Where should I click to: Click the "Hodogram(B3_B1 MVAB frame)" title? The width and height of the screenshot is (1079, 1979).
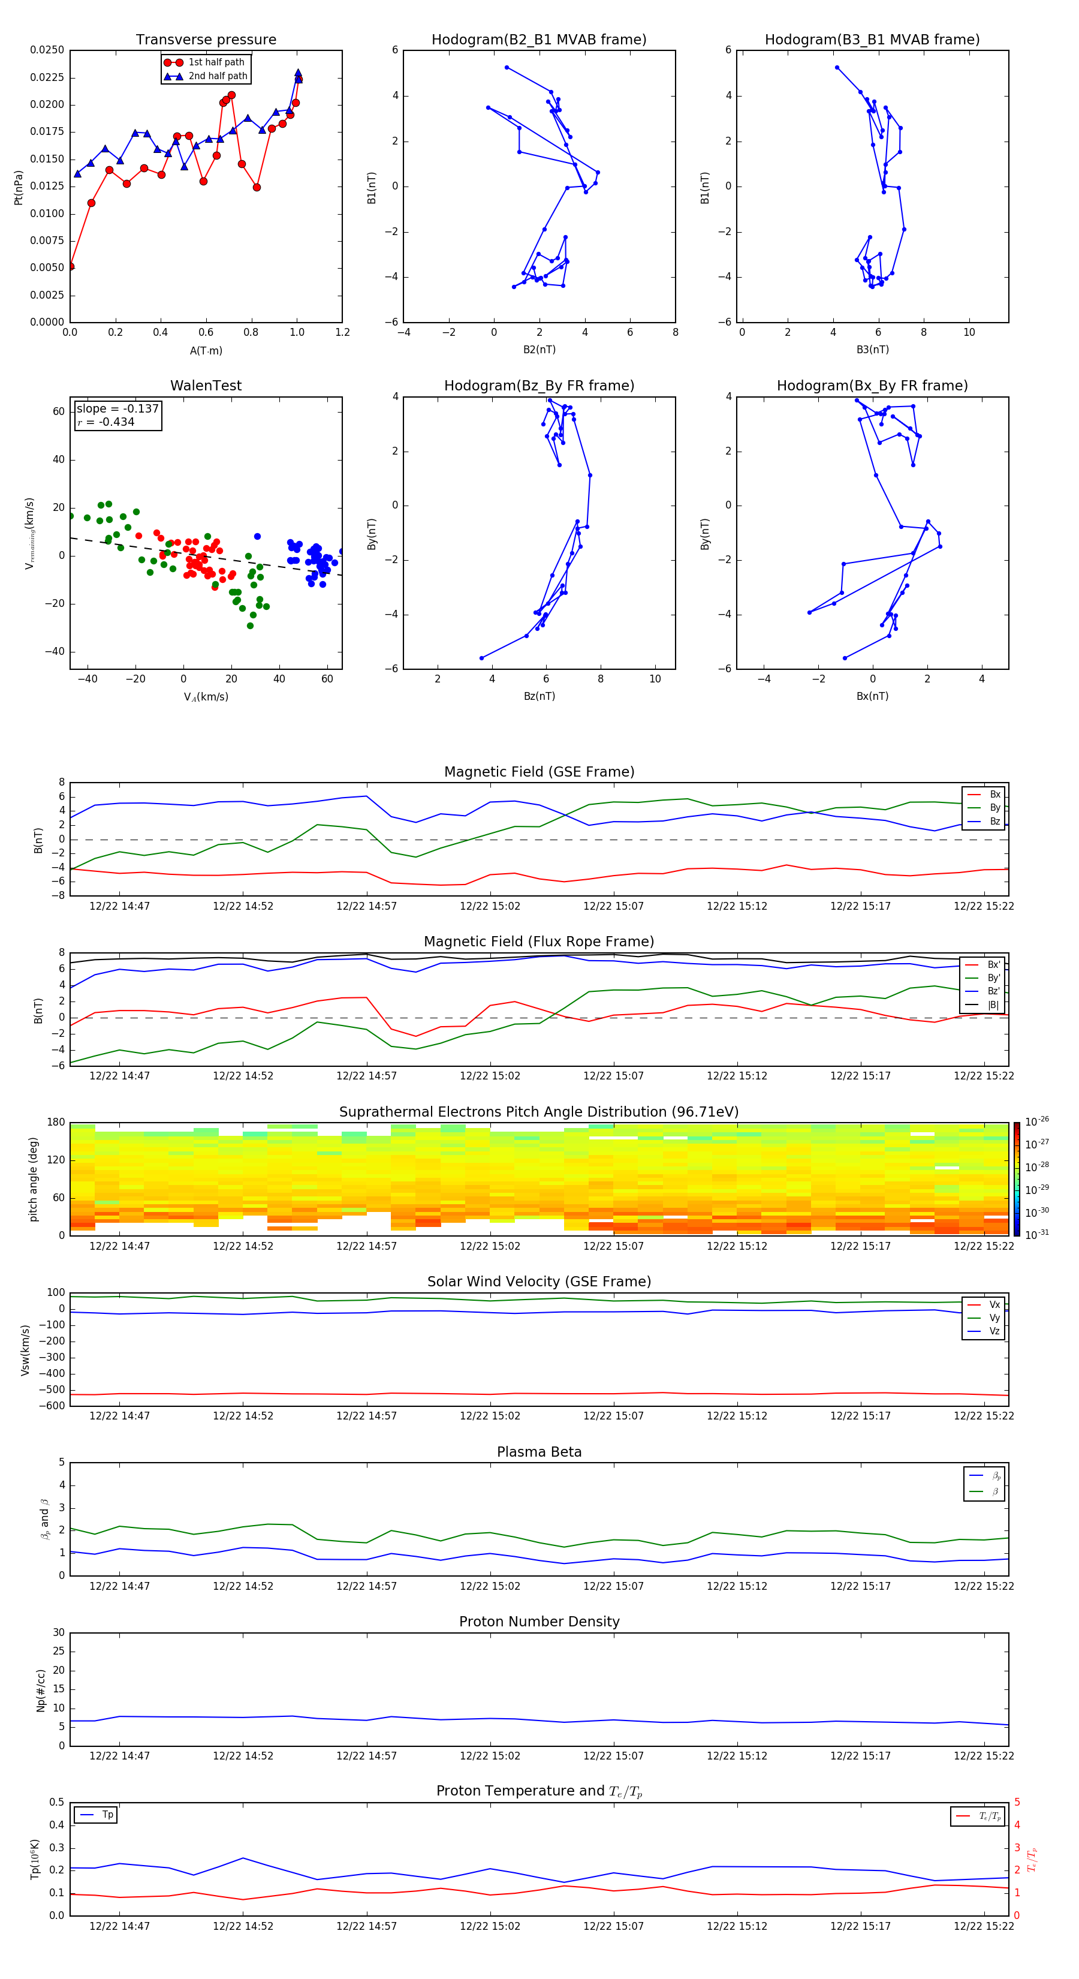tap(872, 40)
